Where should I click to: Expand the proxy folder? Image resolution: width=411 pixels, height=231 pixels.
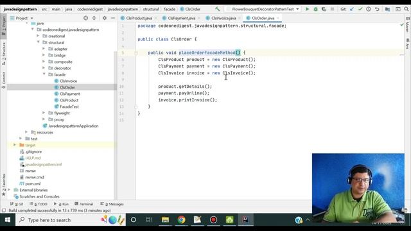(x=44, y=119)
